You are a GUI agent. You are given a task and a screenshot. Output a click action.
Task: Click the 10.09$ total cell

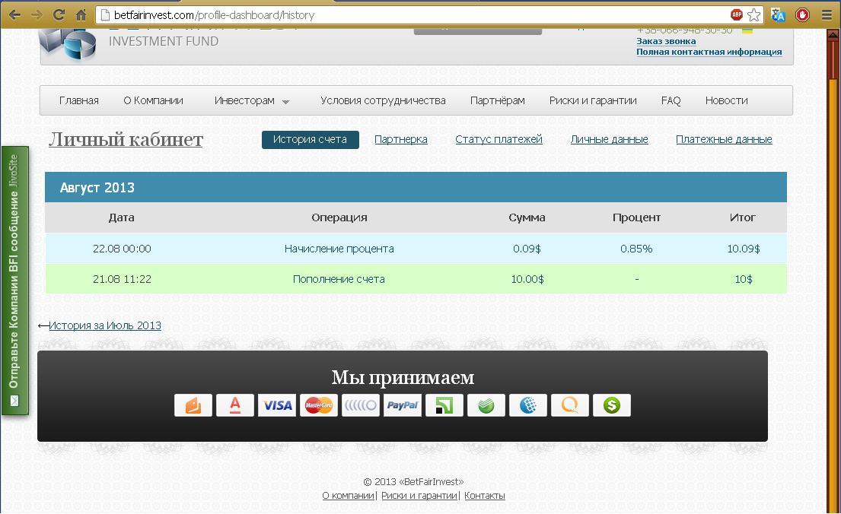tap(744, 249)
